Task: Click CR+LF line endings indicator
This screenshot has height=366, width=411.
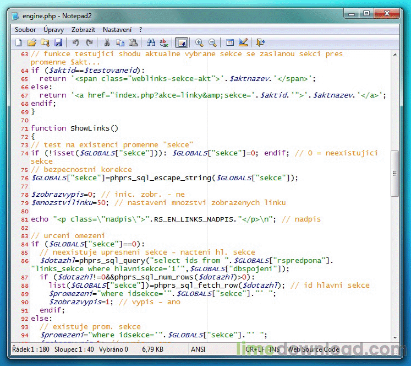Action: coord(256,349)
